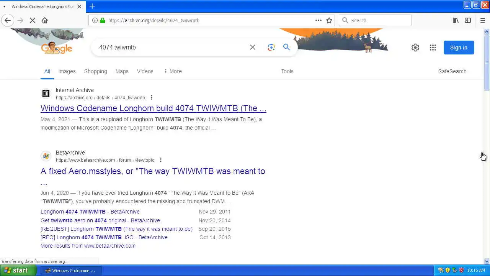Search by image with the Google Lens icon

coord(271,47)
